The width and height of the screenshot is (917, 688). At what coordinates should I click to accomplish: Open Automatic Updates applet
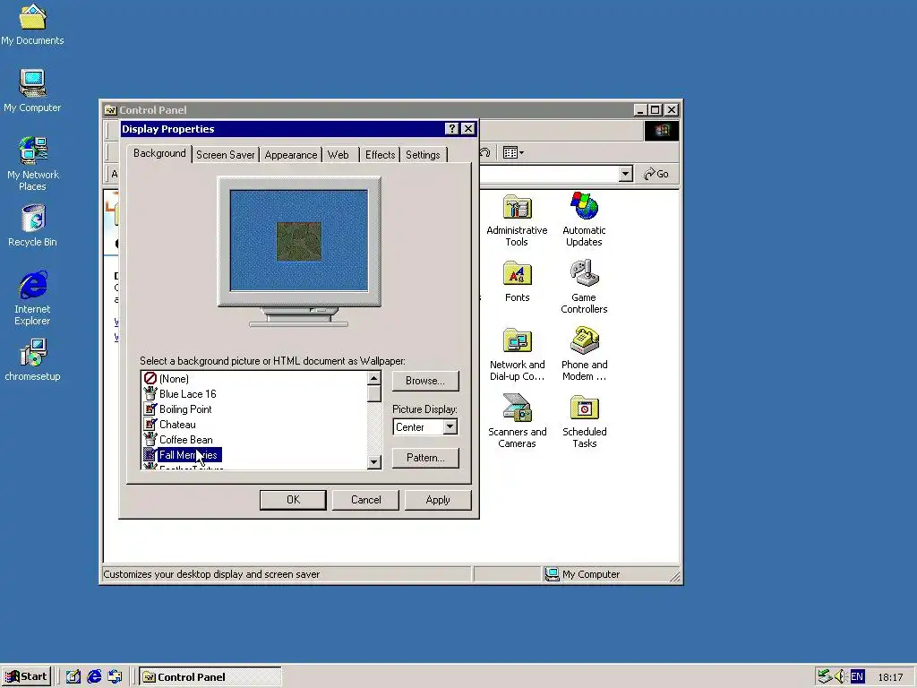click(x=584, y=220)
